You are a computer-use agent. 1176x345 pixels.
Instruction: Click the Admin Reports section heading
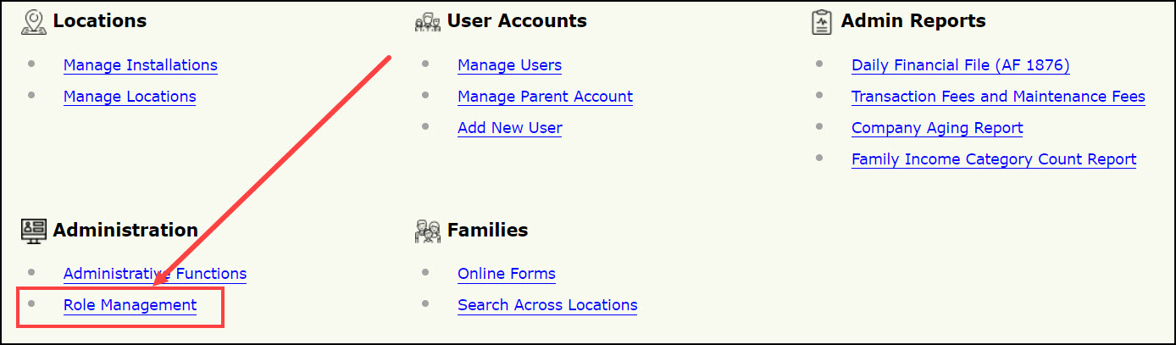click(x=913, y=21)
